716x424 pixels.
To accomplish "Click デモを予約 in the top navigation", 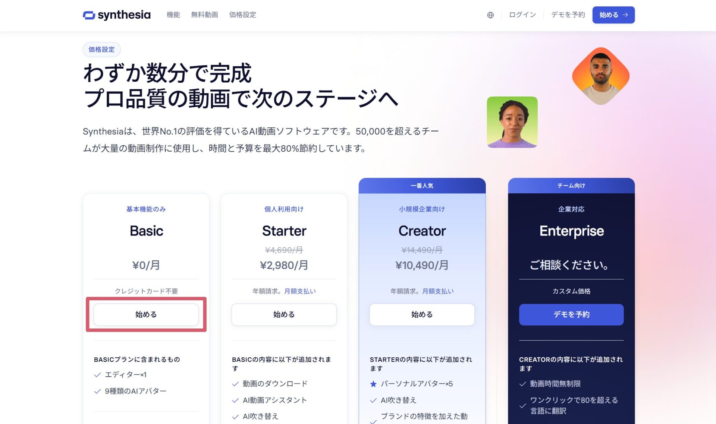I will point(568,15).
